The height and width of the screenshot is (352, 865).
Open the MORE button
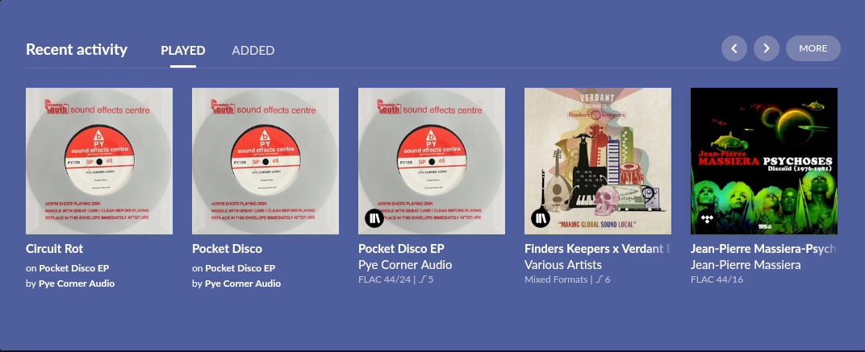pos(813,48)
